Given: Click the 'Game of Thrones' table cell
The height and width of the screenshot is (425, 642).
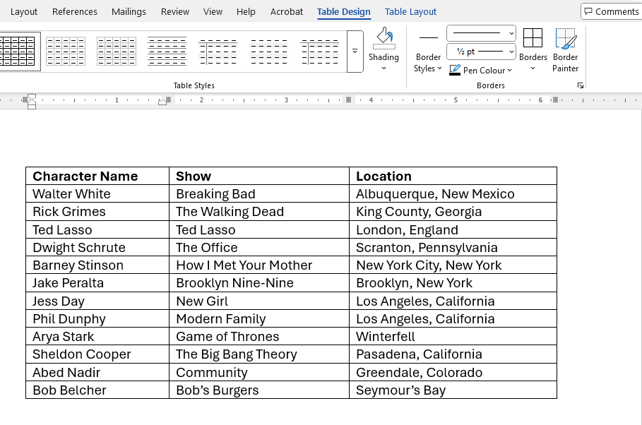Looking at the screenshot, I should pyautogui.click(x=227, y=337).
